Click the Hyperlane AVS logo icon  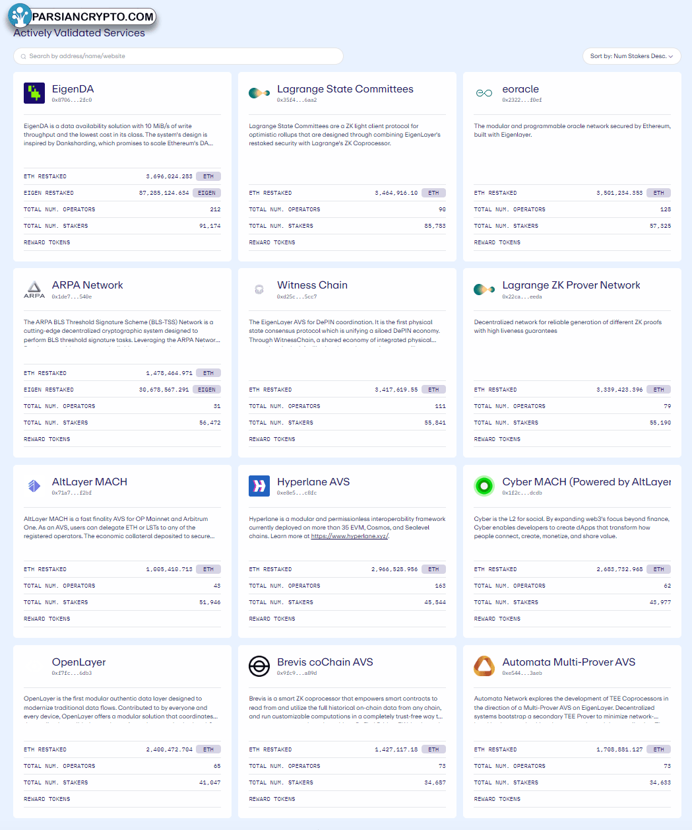click(259, 486)
